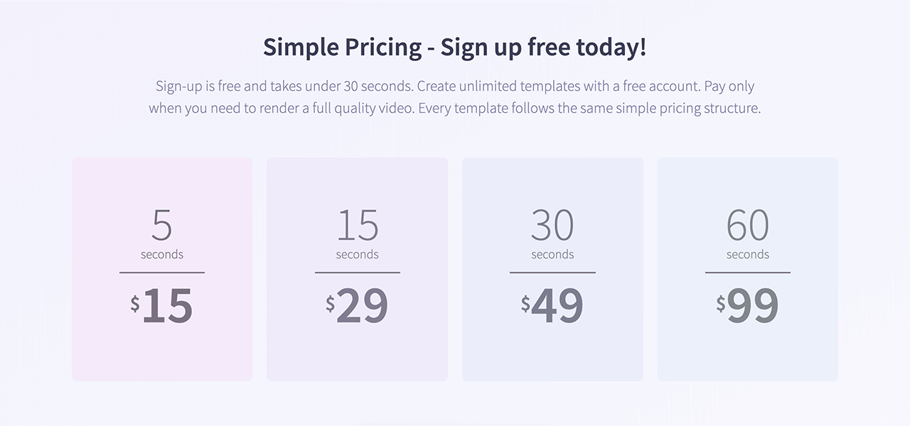
Task: Click "seconds" label in the pink card
Action: 162,254
